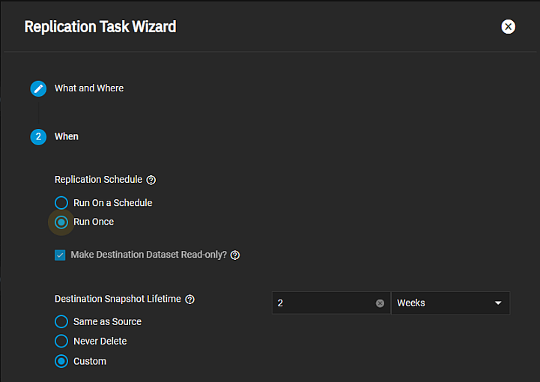
Task: Select Run Once radio button
Action: point(61,222)
